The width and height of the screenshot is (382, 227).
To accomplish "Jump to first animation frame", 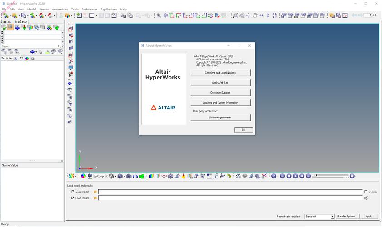I will (283, 176).
